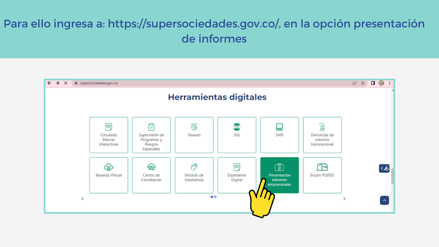The image size is (439, 247).
Task: Open the Circulares Básicas Interactivas tile
Action: 108,135
